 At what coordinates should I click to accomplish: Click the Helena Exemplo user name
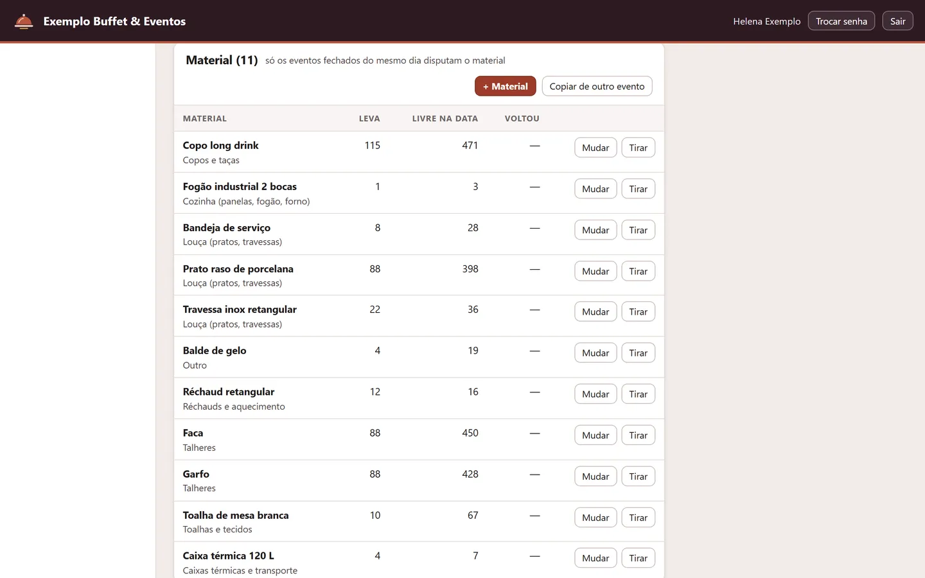[766, 21]
